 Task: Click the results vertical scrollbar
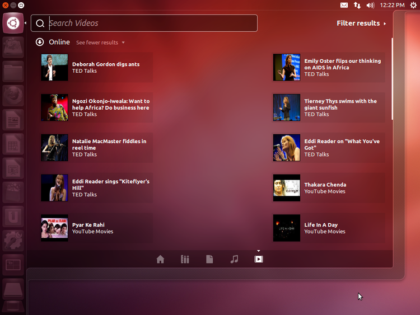[x=392, y=78]
